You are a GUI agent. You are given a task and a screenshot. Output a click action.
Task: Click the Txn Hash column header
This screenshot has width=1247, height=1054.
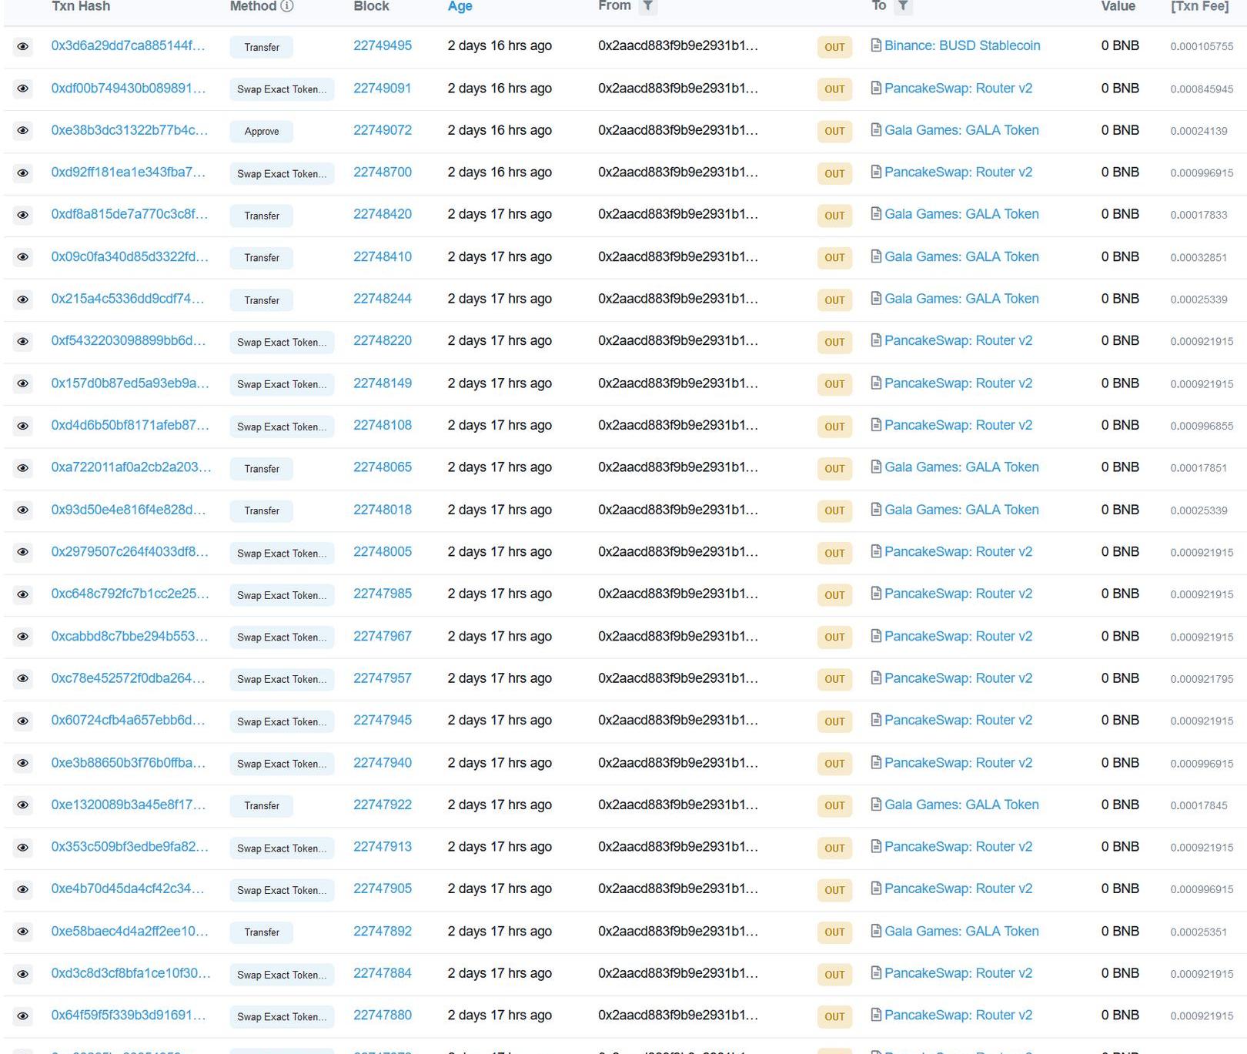click(x=81, y=6)
